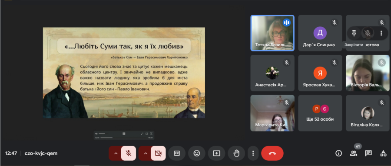
Task: Pin the participant tile with the pin icon
Action: [x=354, y=33]
